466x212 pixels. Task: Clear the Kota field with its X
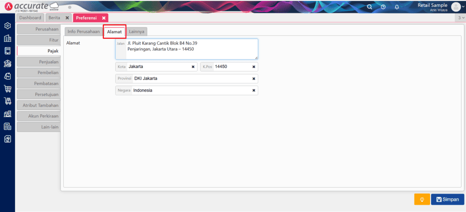[193, 67]
